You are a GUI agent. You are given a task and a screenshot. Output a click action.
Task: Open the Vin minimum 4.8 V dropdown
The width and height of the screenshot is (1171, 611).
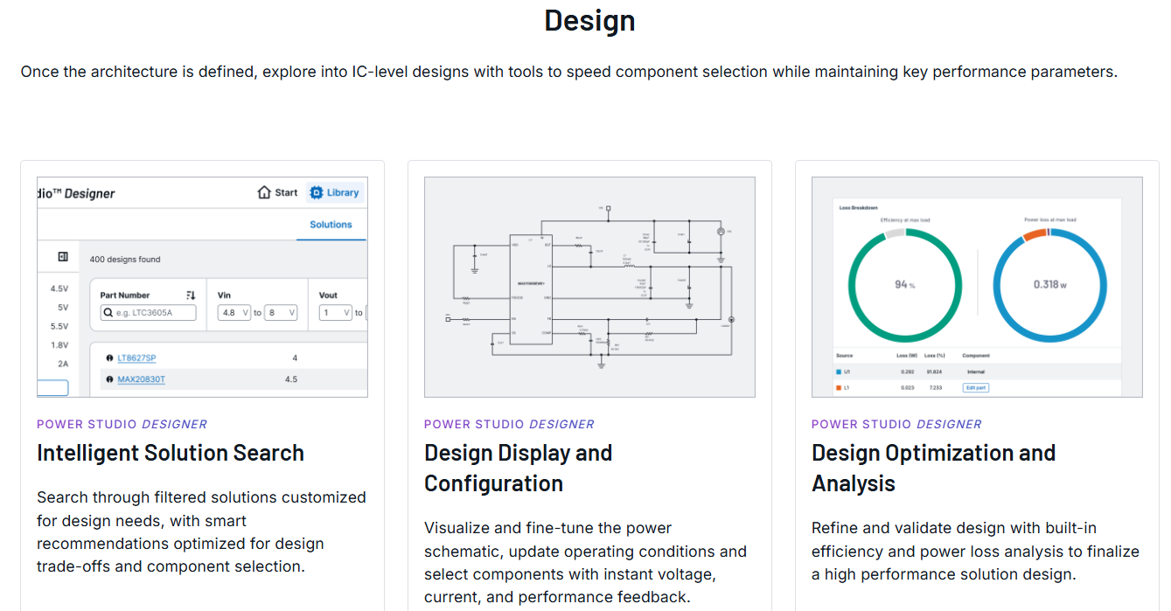point(234,312)
